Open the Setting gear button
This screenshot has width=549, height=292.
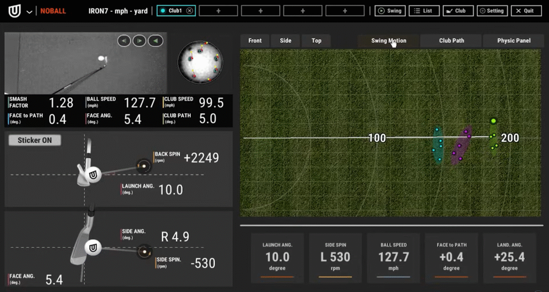491,11
